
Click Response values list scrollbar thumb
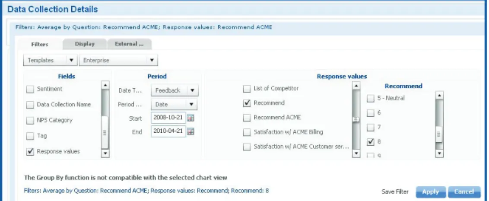coord(356,119)
